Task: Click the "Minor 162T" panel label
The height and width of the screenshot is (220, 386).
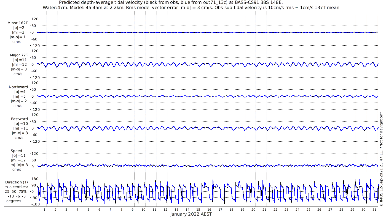Action: tap(18, 23)
